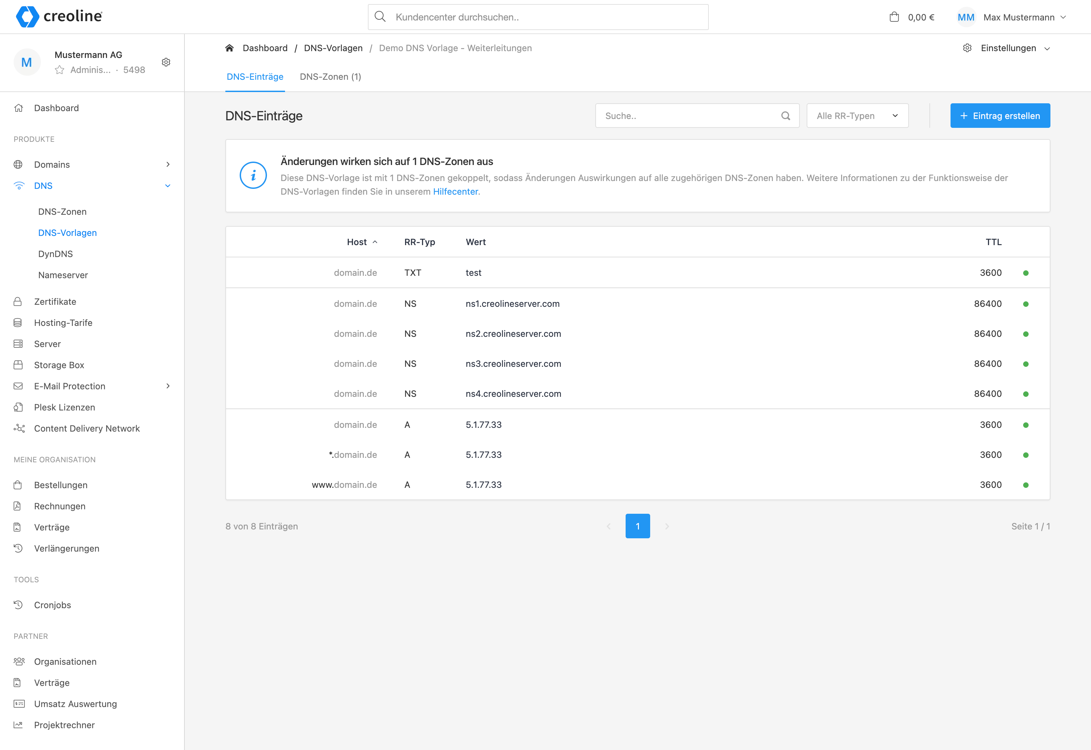Open organisation settings gear next to Mustermann AG
Image resolution: width=1091 pixels, height=750 pixels.
(166, 62)
